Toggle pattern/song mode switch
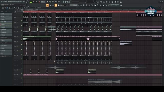164x92 pixels. point(31,2)
